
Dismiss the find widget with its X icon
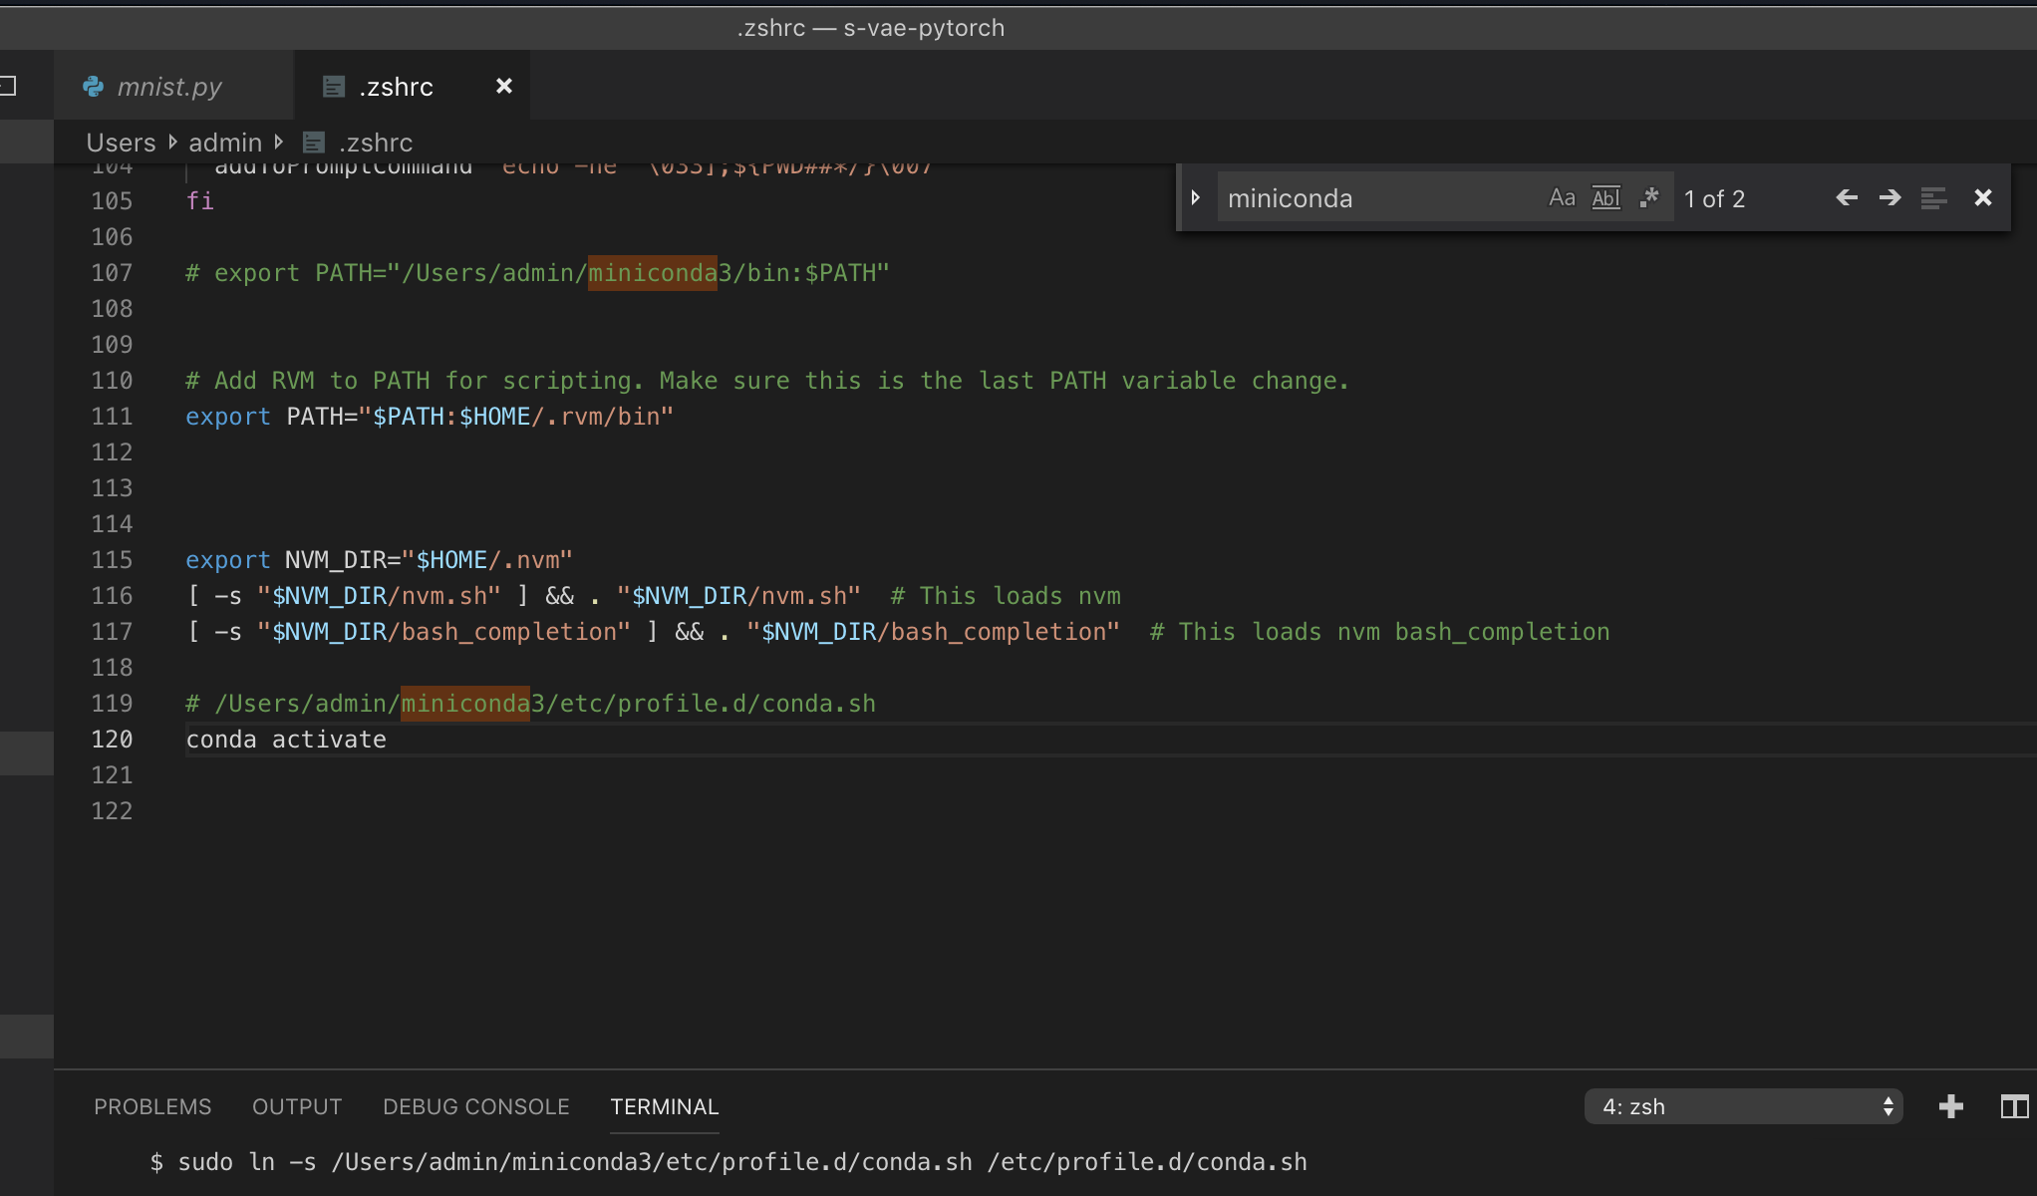(x=1982, y=197)
